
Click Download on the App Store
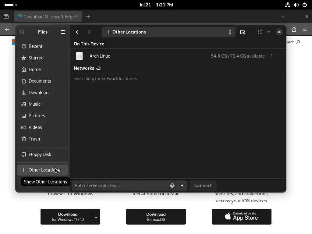[x=242, y=217]
